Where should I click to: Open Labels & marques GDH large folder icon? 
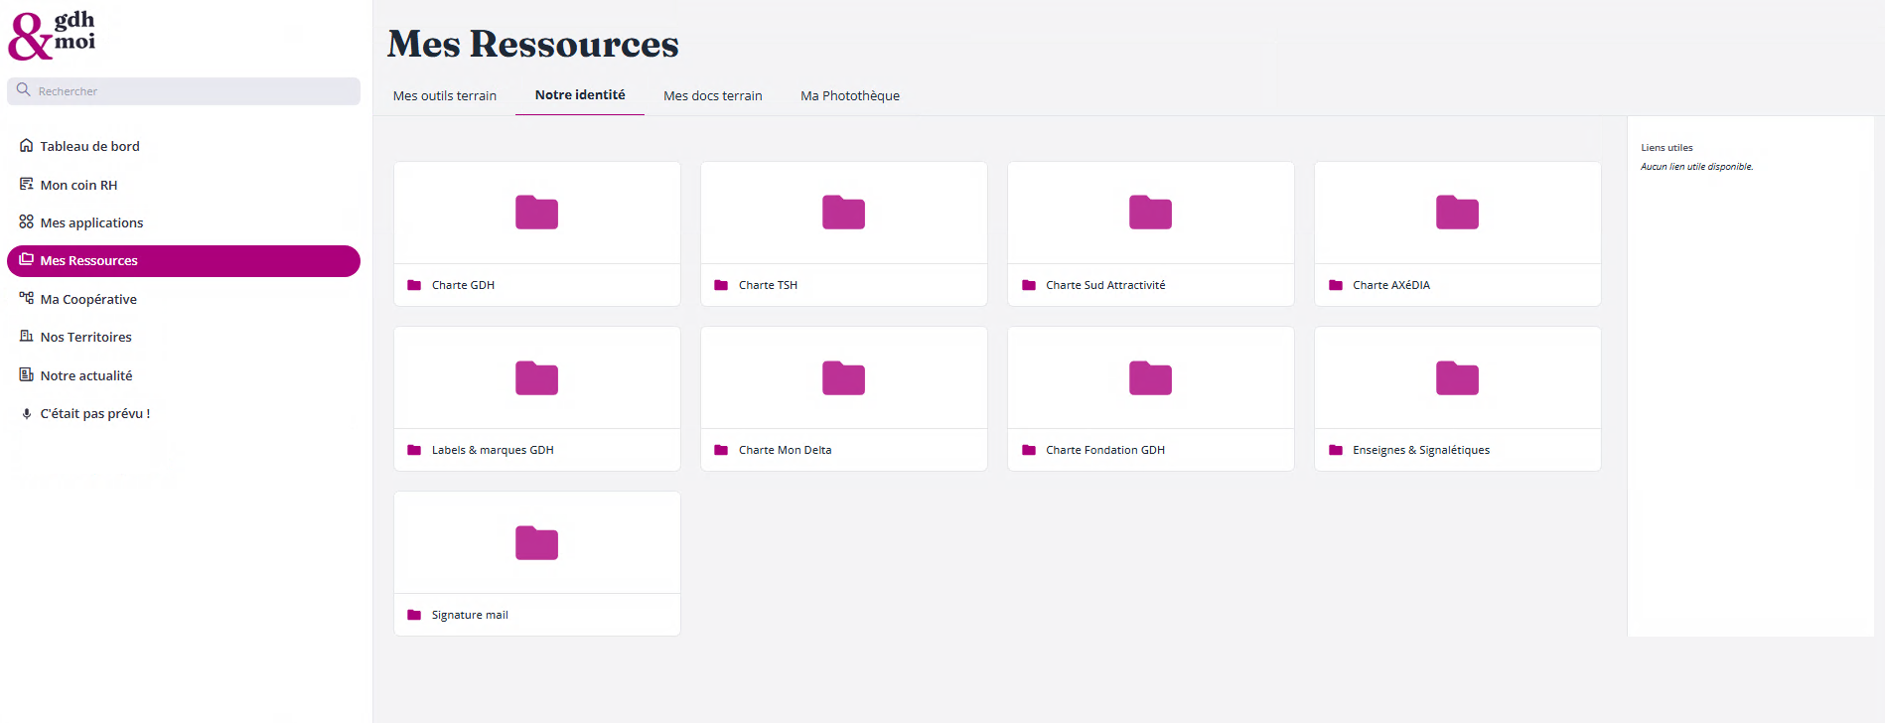(536, 378)
